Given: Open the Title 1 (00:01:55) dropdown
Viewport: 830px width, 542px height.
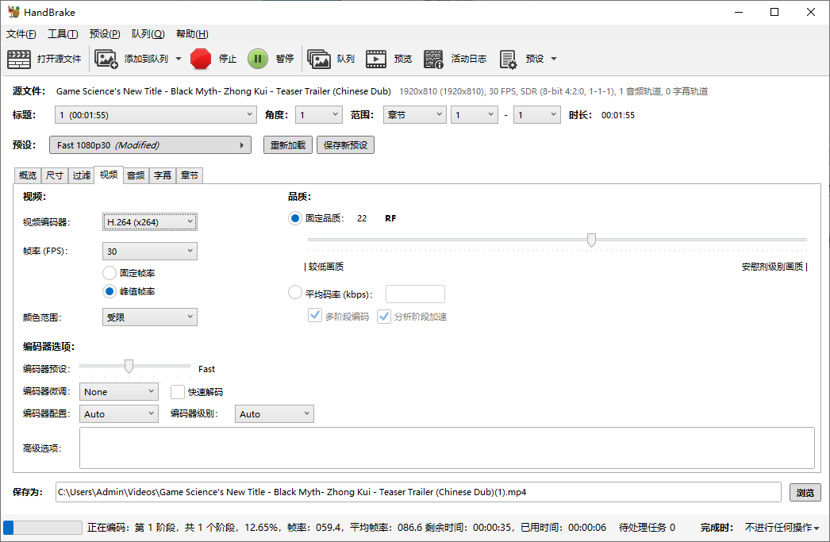Looking at the screenshot, I should point(156,115).
